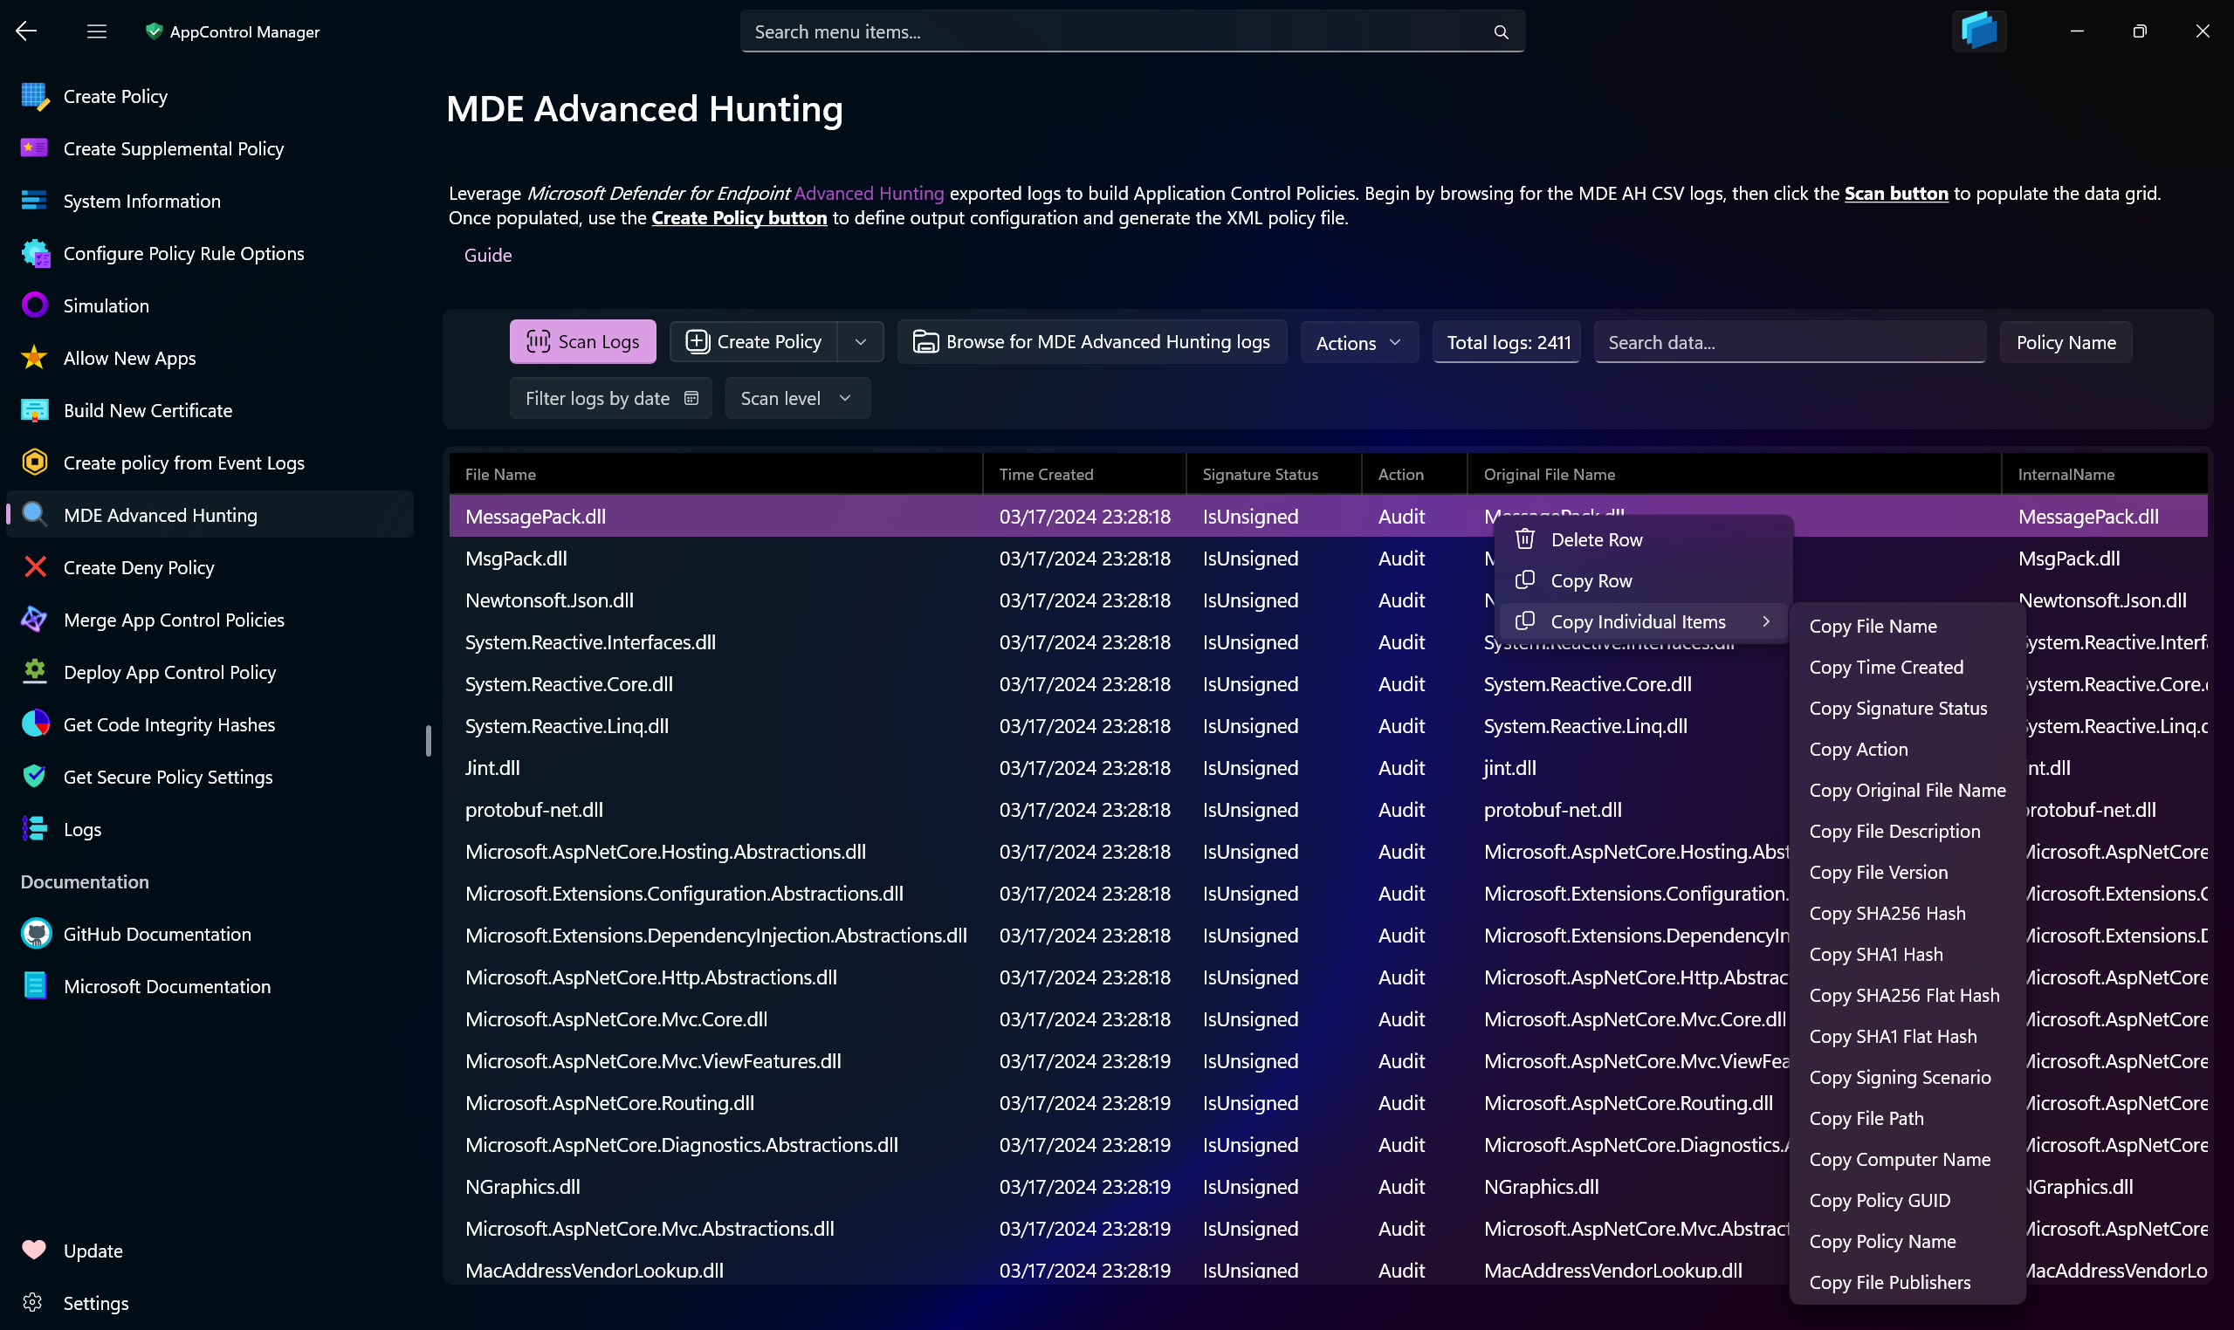Select Copy File Path in submenu
The image size is (2234, 1330).
coord(1866,1119)
